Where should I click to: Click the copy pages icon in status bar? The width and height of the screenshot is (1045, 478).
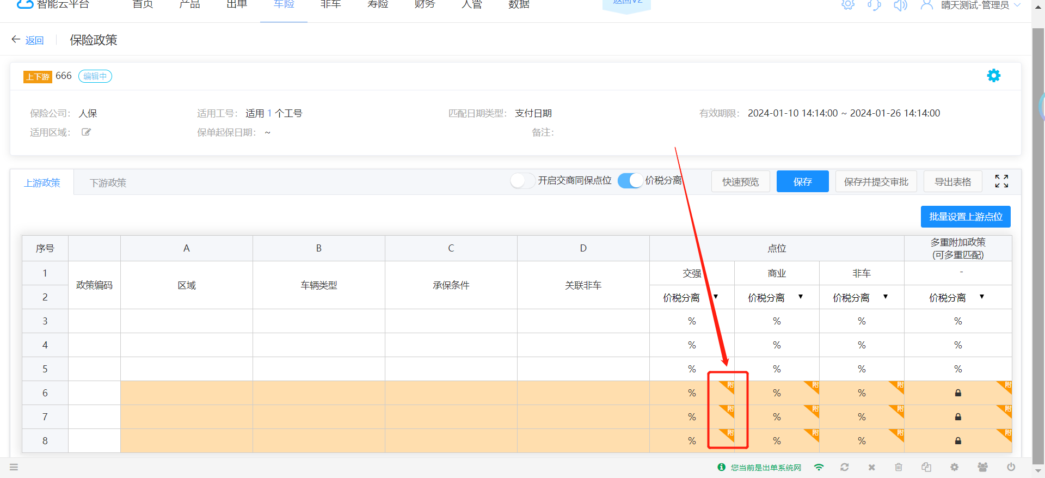click(926, 467)
